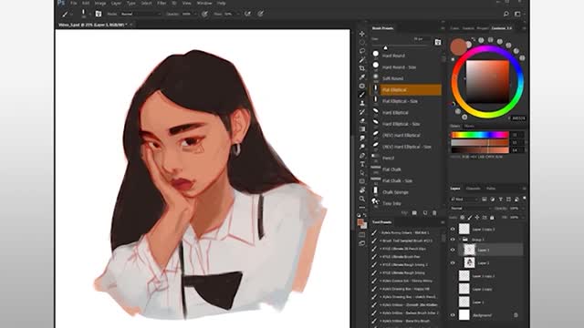
Task: Click new brush icon in Brush Presets
Action: point(425,212)
